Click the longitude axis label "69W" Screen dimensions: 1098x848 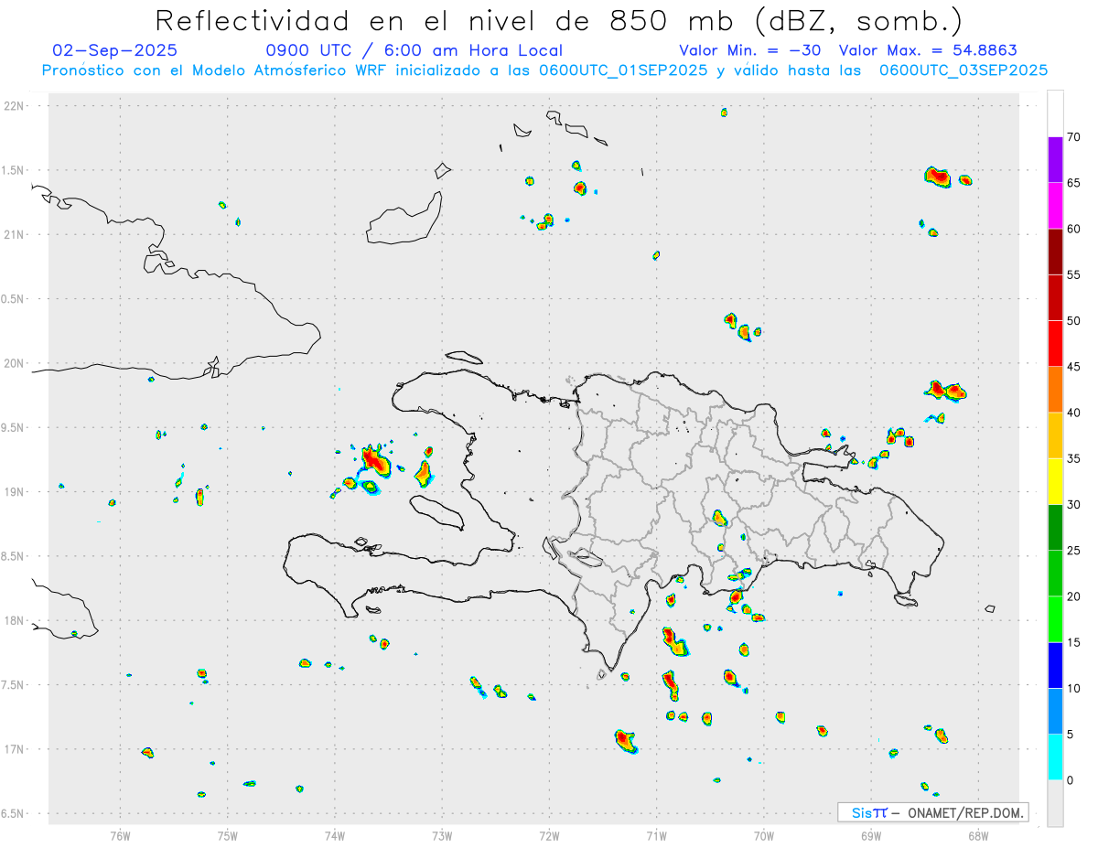871,836
